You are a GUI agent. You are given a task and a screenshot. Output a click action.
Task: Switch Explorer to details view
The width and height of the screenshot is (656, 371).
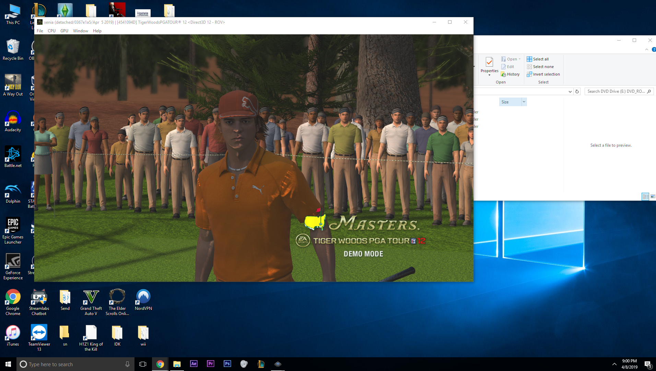645,196
